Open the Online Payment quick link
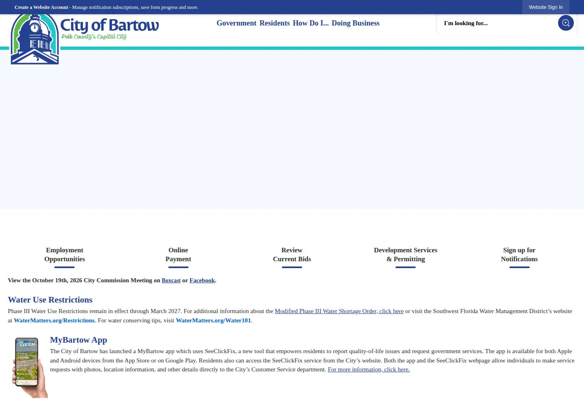Screen dimensions: 584x405 point(178,255)
